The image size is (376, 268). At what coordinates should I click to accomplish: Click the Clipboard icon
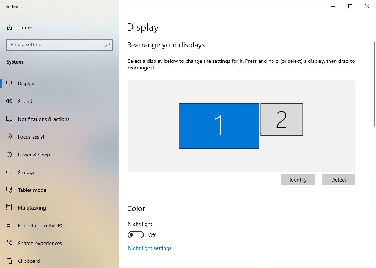tap(9, 261)
